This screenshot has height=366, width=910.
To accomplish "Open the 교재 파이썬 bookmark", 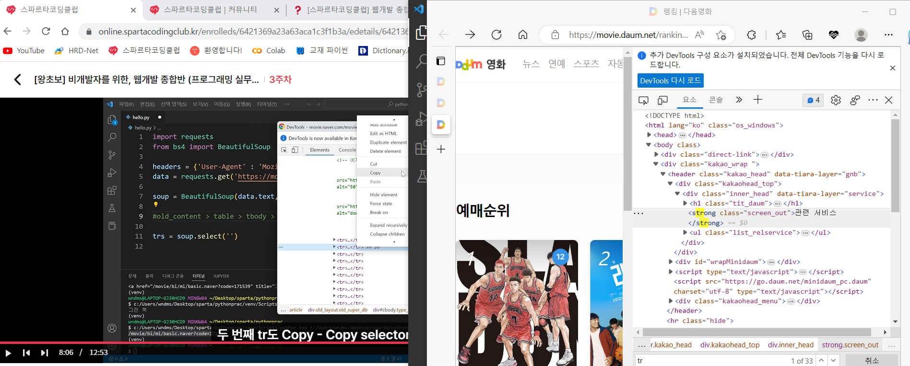I will (322, 50).
